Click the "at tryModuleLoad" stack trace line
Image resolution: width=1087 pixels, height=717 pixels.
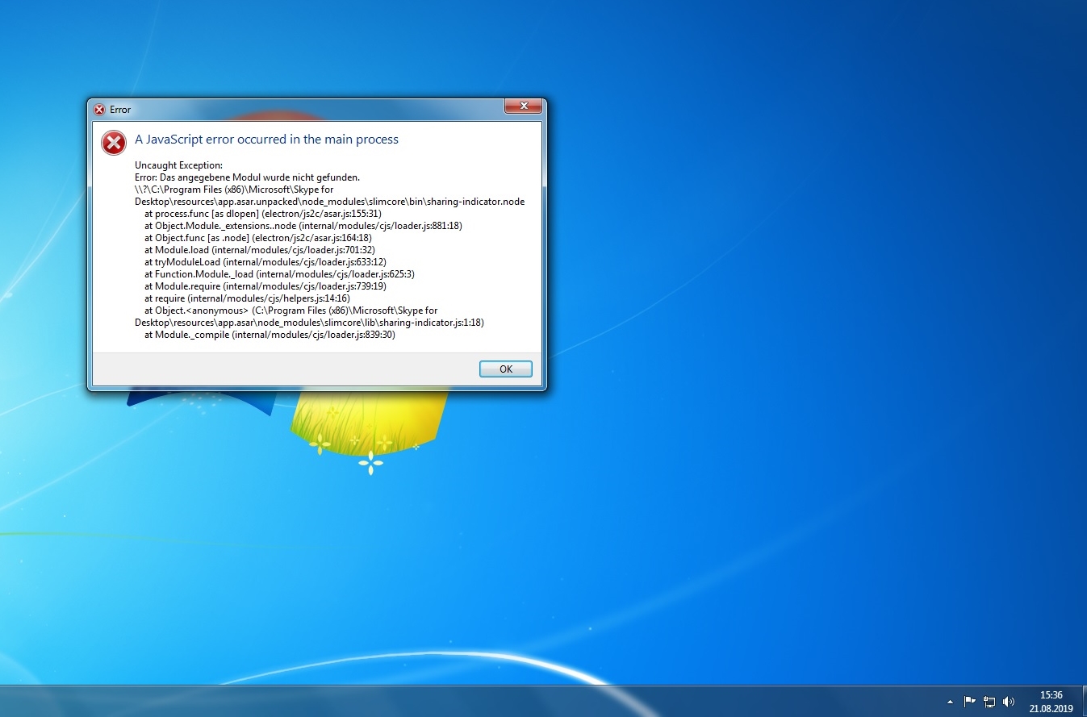coord(265,262)
